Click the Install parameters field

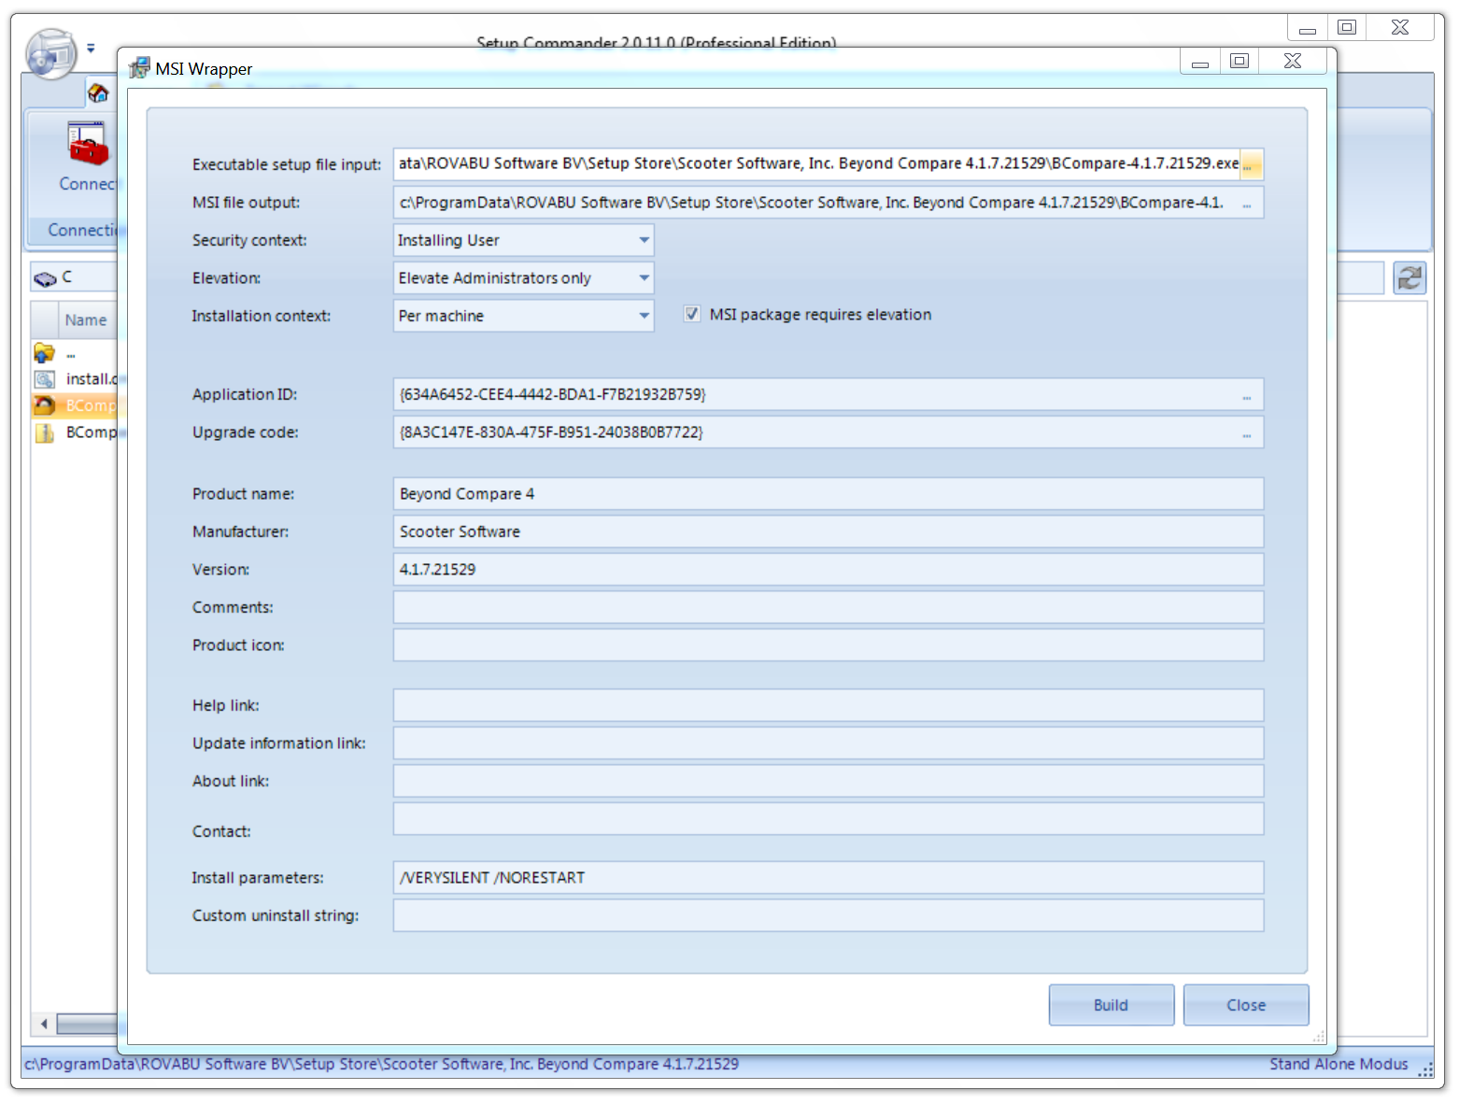coord(829,878)
